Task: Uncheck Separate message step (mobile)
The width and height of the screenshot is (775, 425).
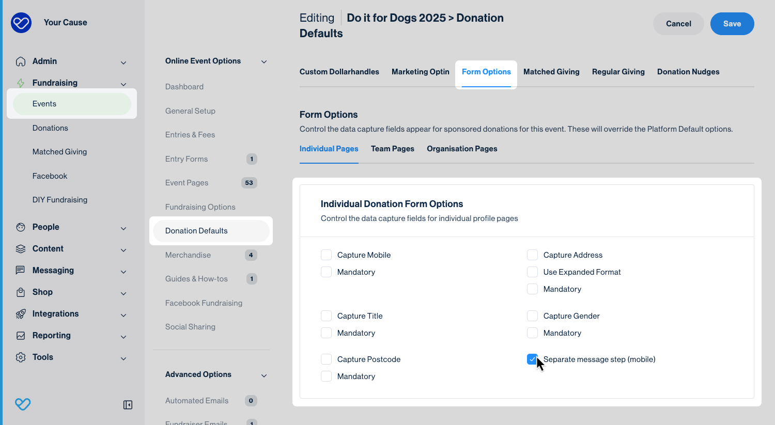Action: [x=532, y=359]
